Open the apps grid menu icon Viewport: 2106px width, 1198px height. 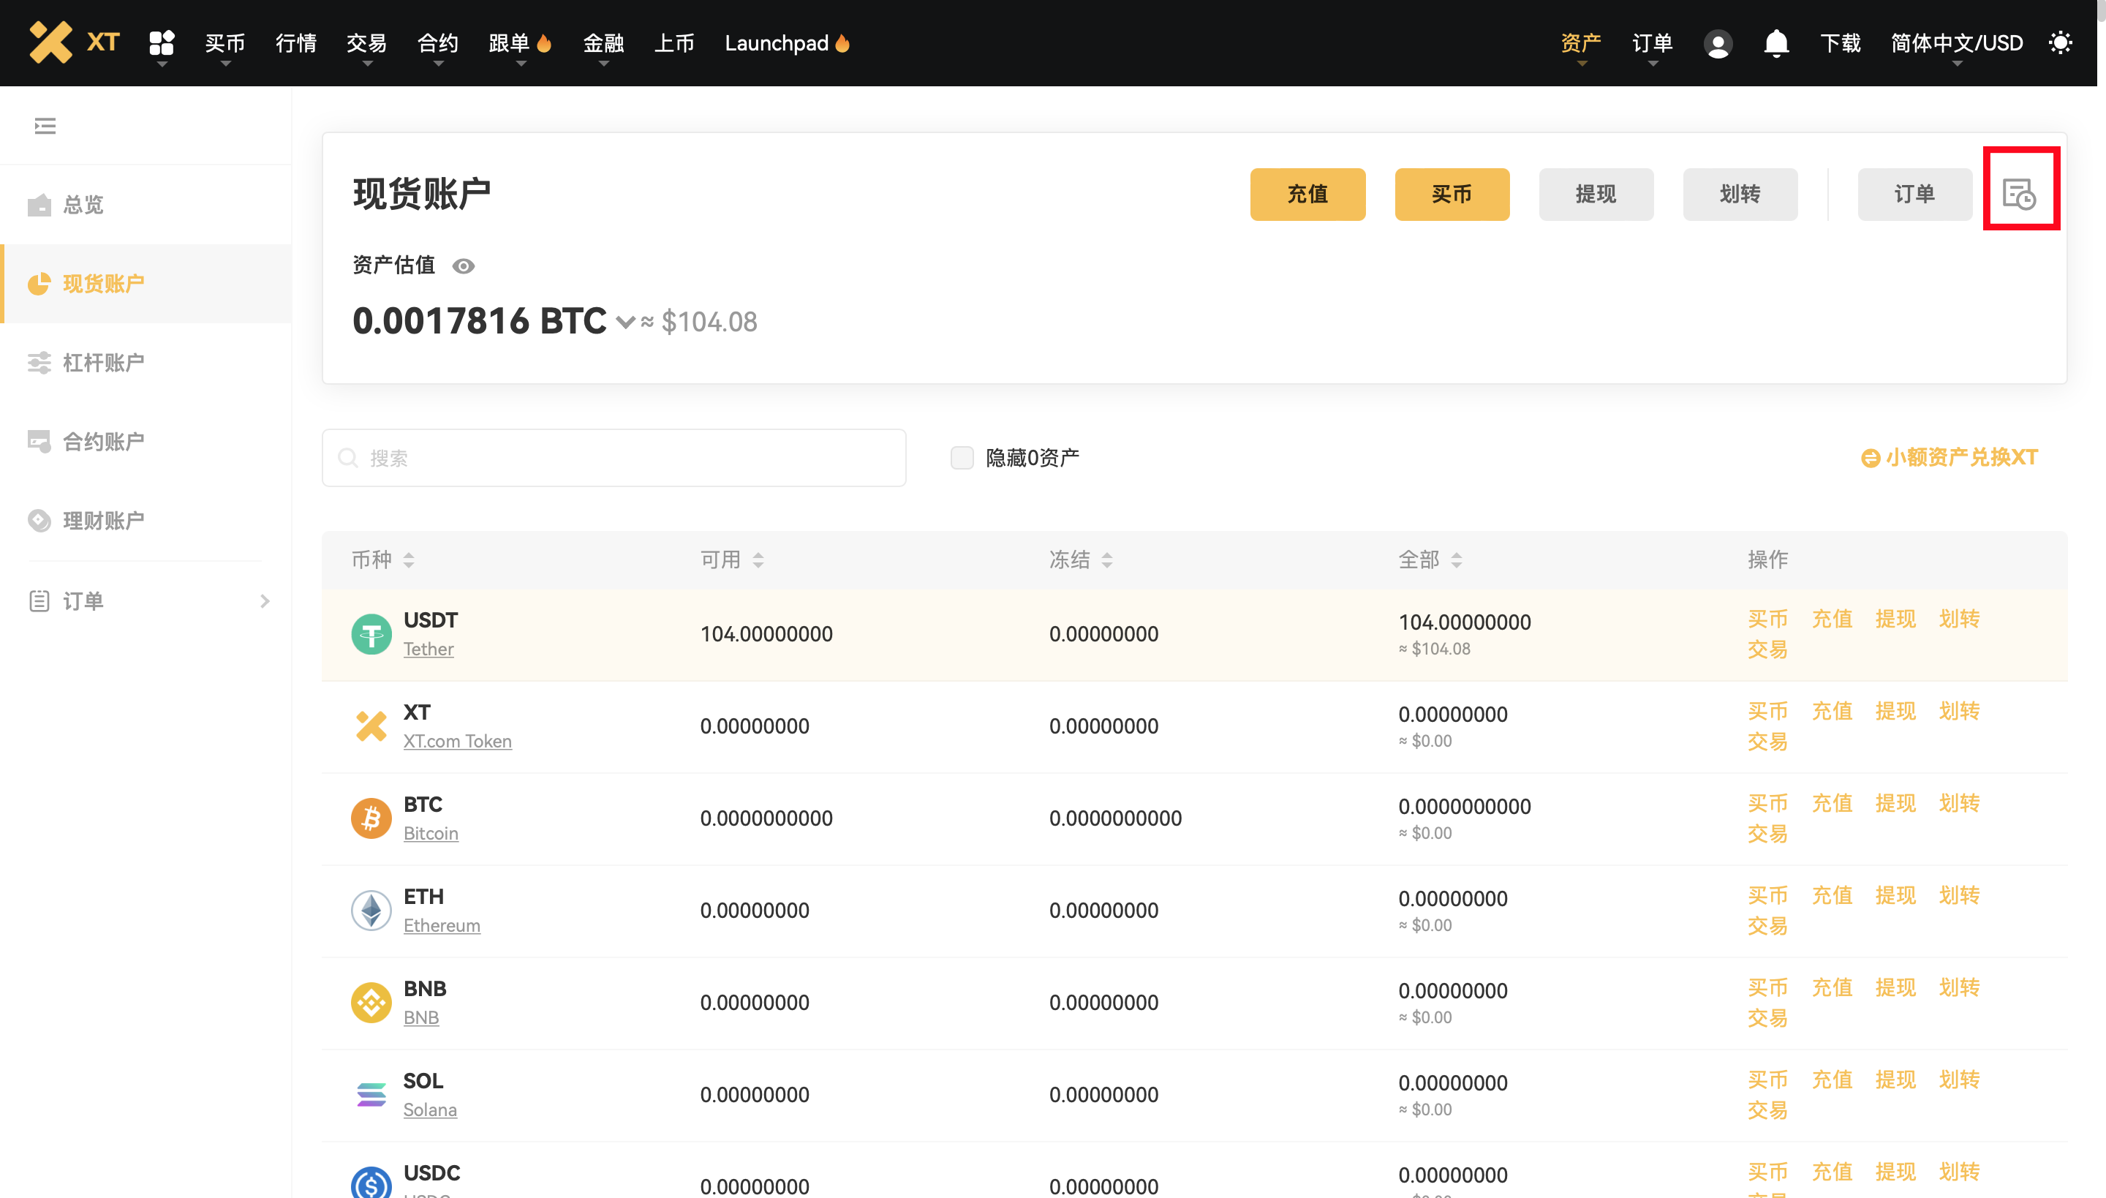161,42
